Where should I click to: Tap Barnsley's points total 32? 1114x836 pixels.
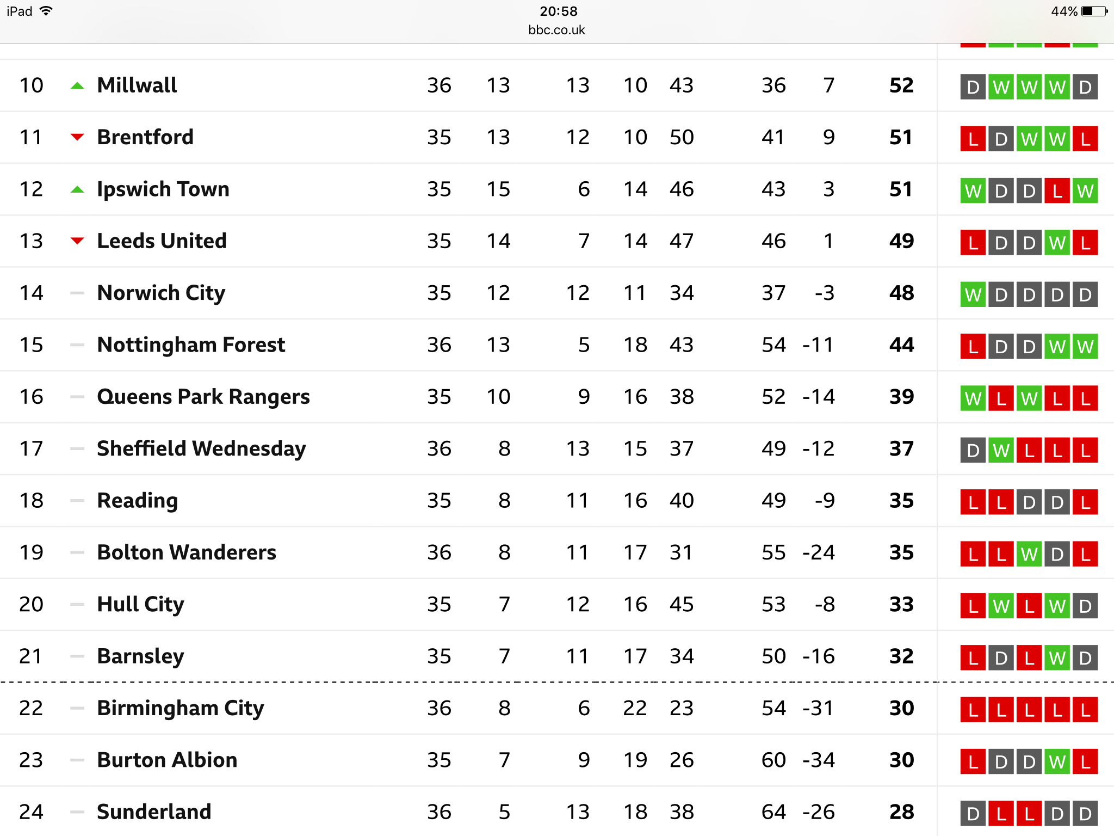901,656
